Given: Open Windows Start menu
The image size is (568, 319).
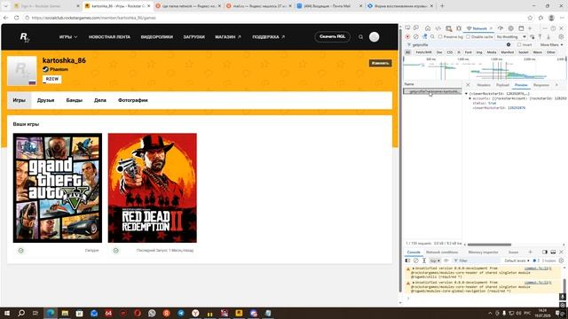Looking at the screenshot, I should point(7,313).
